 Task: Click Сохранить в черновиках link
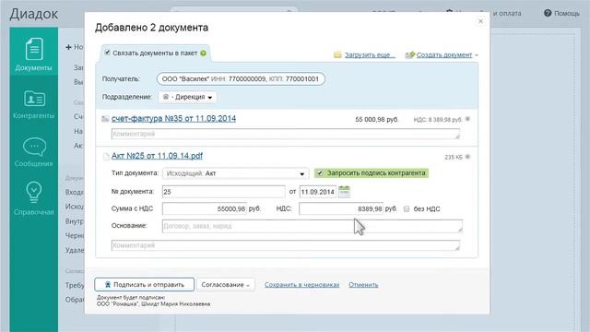[x=301, y=285]
